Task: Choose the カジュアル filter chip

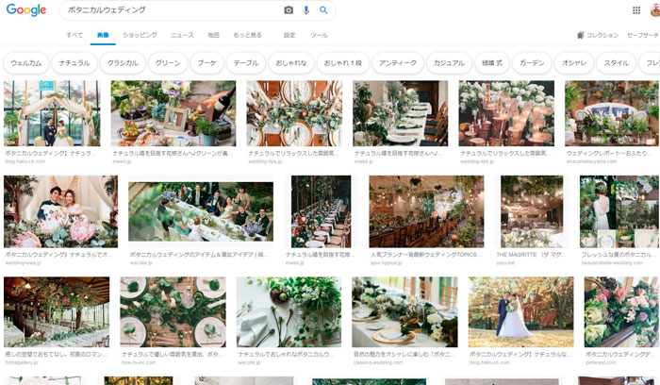Action: [449, 63]
